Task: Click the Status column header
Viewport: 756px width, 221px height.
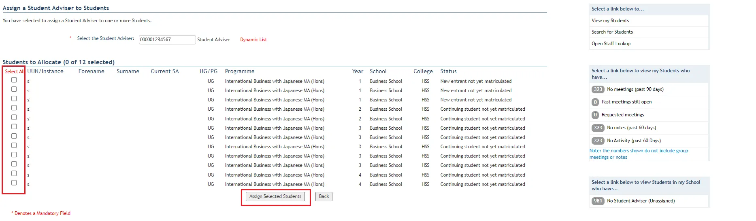Action: [x=448, y=72]
